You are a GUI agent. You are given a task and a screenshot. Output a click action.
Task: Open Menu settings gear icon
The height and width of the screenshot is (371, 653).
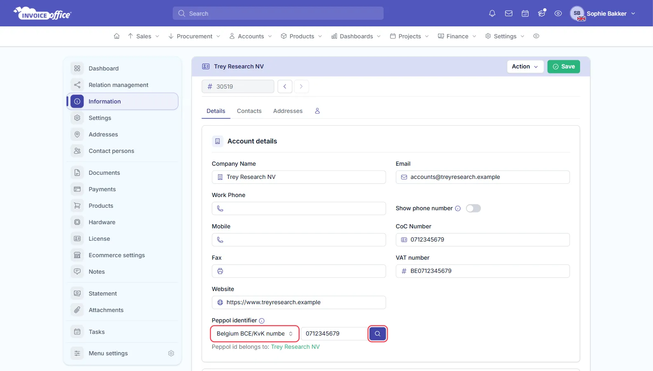pos(171,353)
